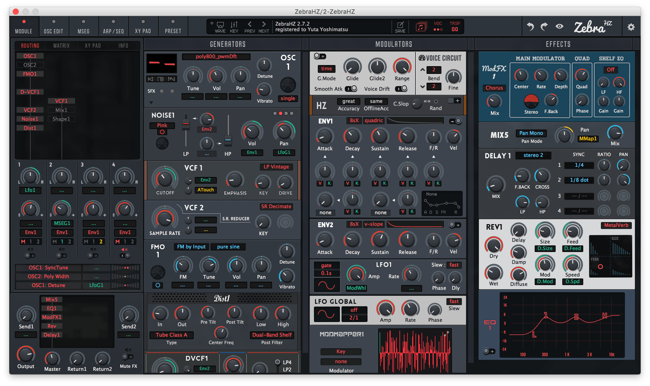The height and width of the screenshot is (386, 650).
Task: Select the sawtooth wave icon in OSC1
Action: [x=171, y=79]
